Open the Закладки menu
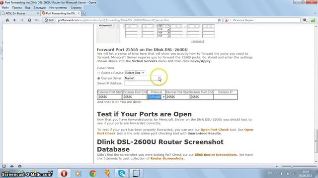 point(40,8)
